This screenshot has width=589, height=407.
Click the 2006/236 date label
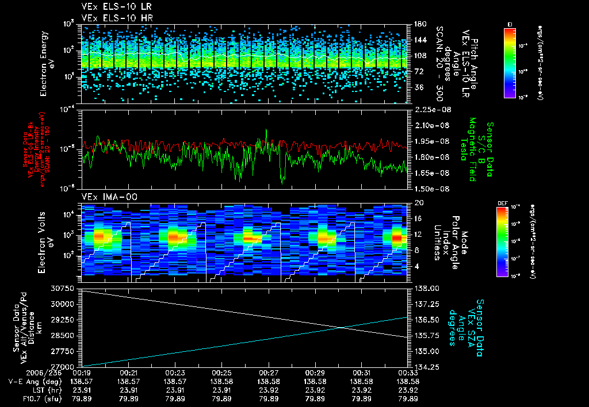(x=43, y=374)
